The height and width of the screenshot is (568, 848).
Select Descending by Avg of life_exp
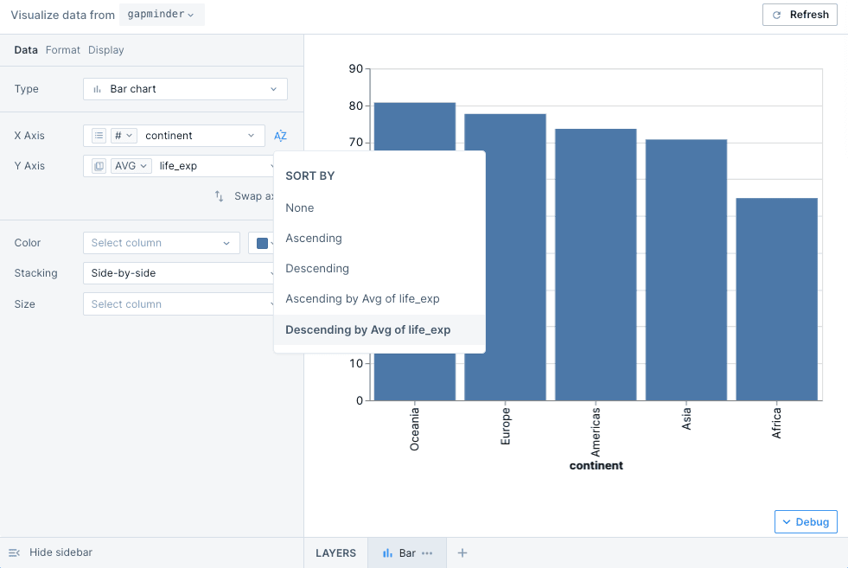pos(368,329)
